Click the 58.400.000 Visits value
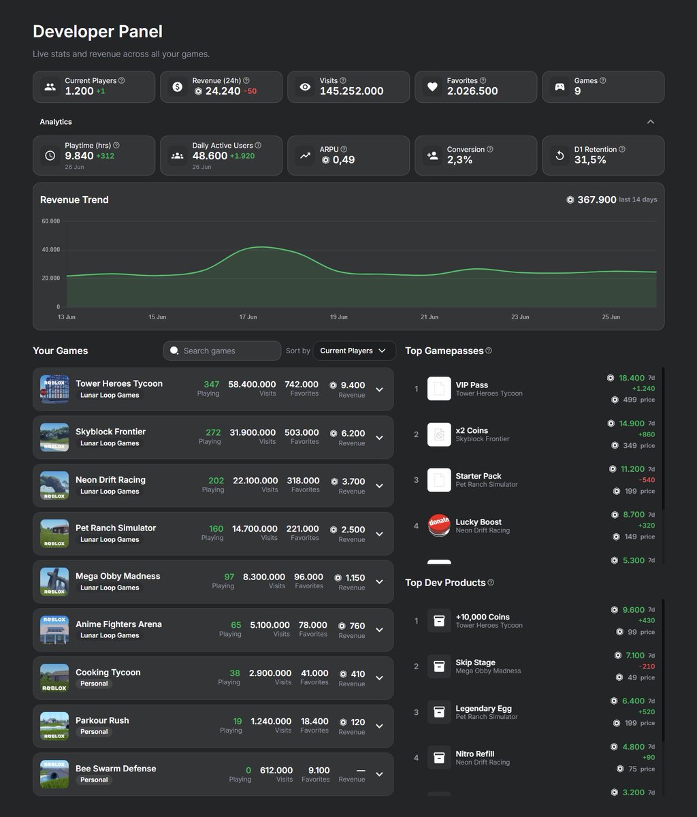697x817 pixels. tap(252, 385)
